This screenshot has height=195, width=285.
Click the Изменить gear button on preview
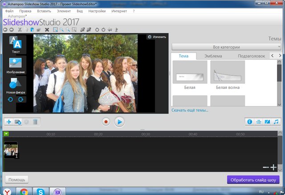click(x=157, y=37)
